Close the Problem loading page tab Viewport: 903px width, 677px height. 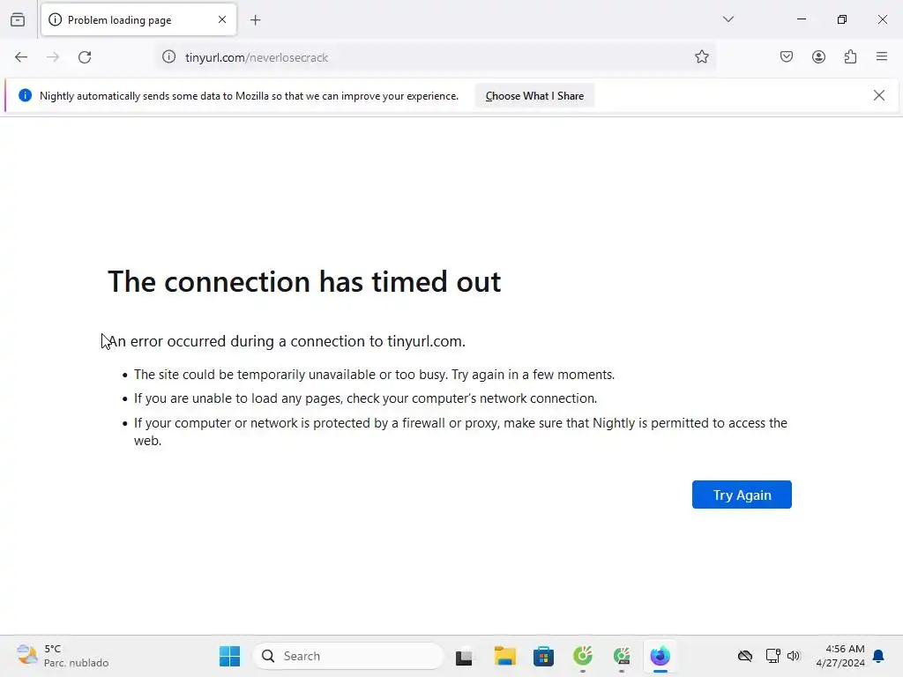click(222, 19)
